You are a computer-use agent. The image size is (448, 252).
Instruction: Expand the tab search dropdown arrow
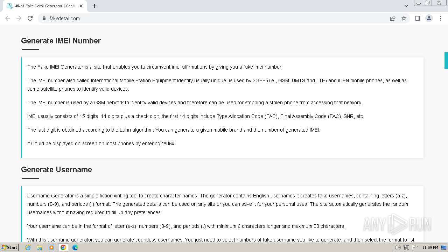click(x=406, y=6)
